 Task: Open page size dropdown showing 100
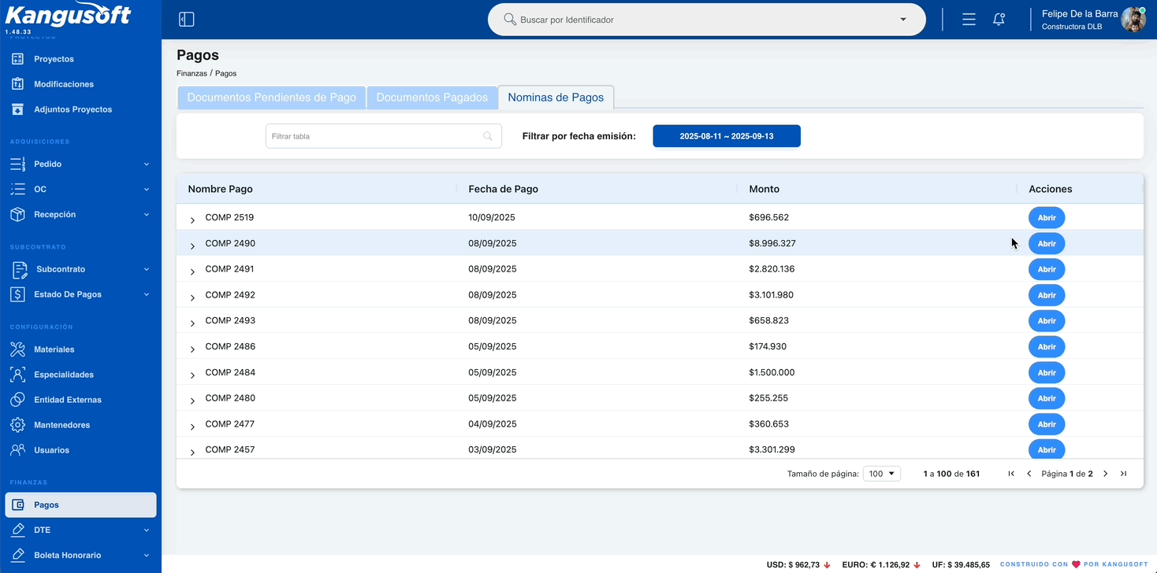(x=882, y=474)
